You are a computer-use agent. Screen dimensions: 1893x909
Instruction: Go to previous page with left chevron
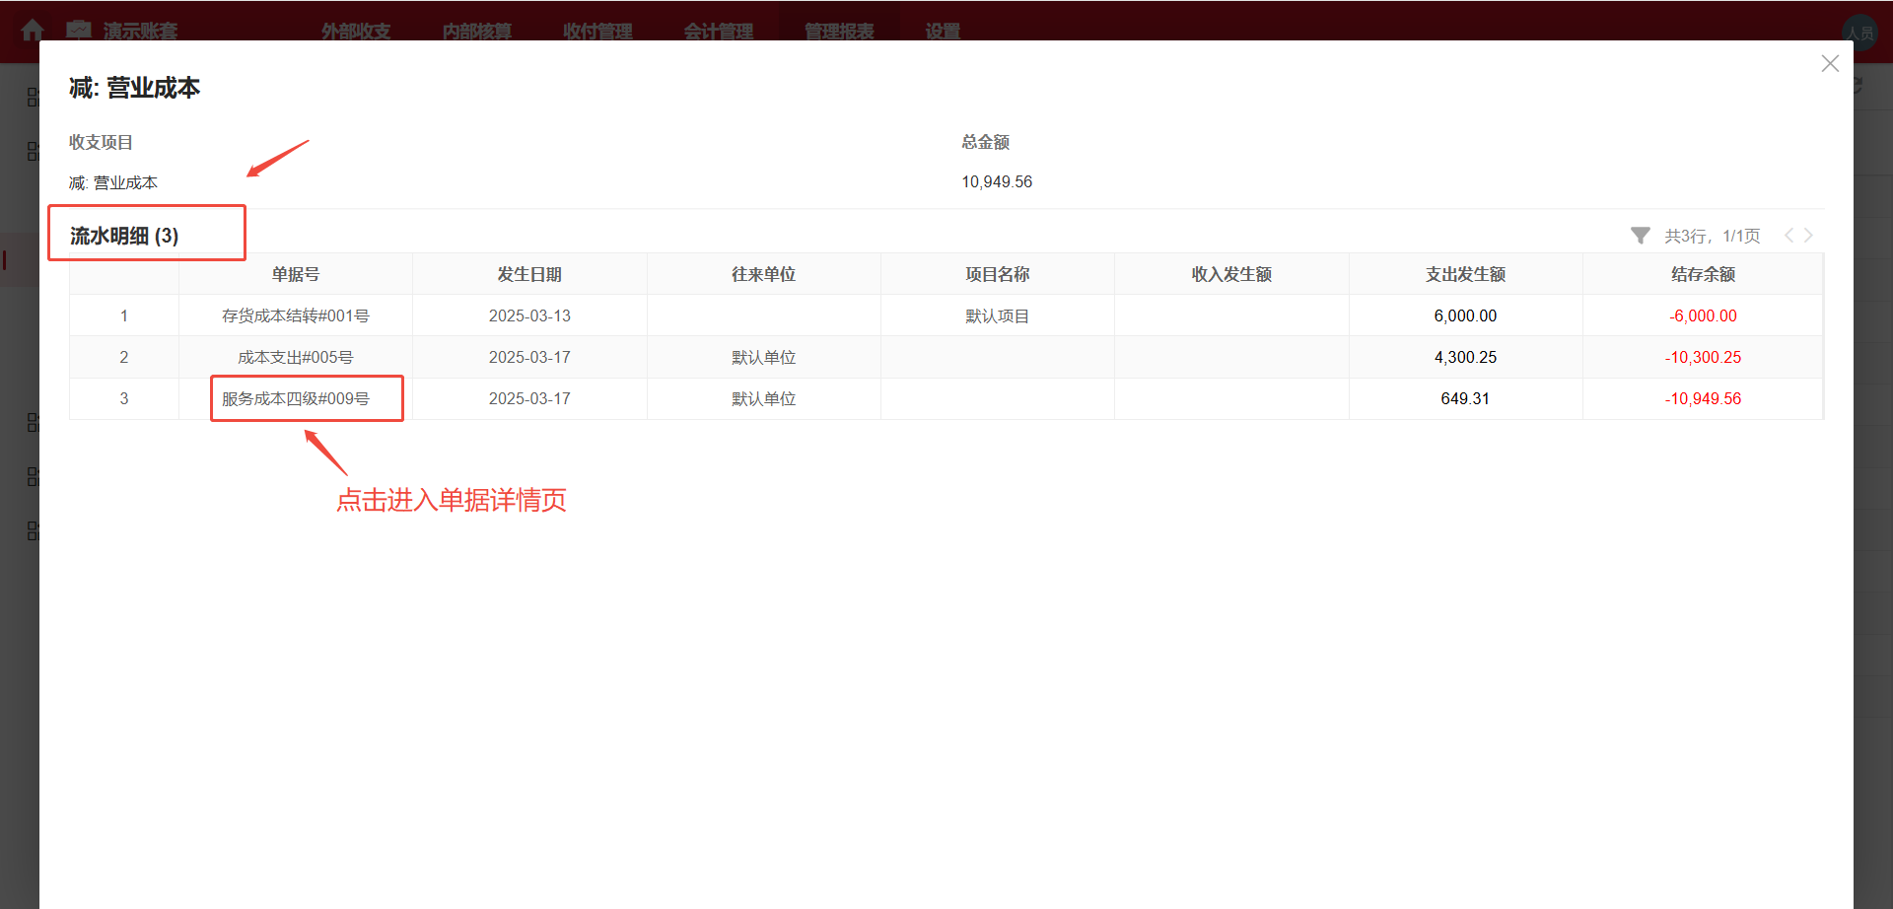pyautogui.click(x=1788, y=235)
